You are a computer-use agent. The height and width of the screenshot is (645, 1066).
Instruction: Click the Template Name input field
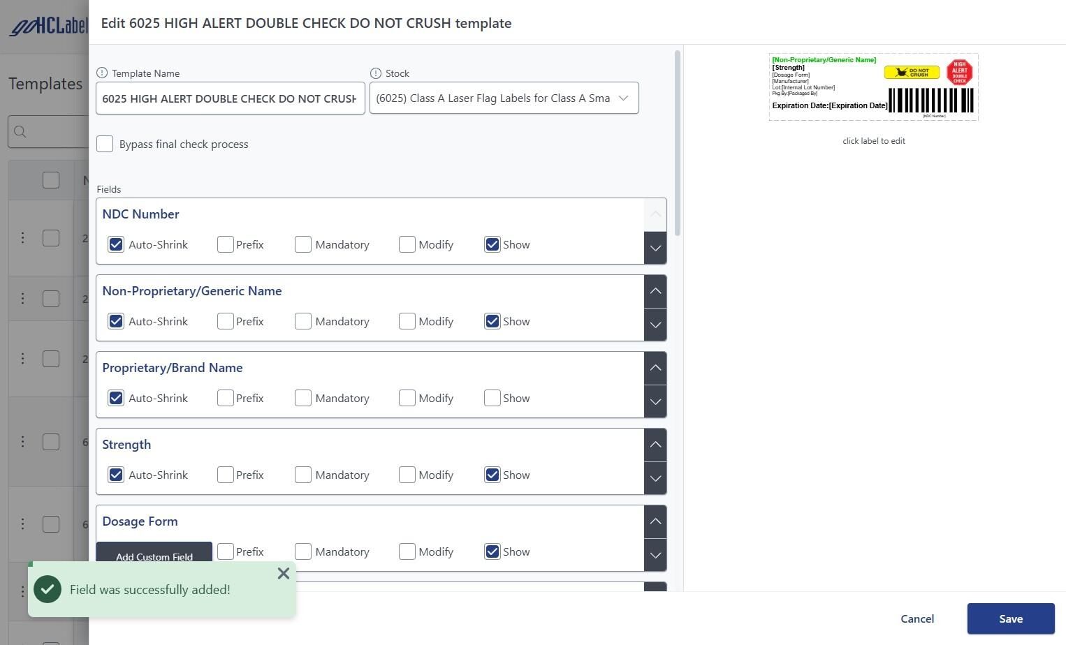tap(230, 98)
